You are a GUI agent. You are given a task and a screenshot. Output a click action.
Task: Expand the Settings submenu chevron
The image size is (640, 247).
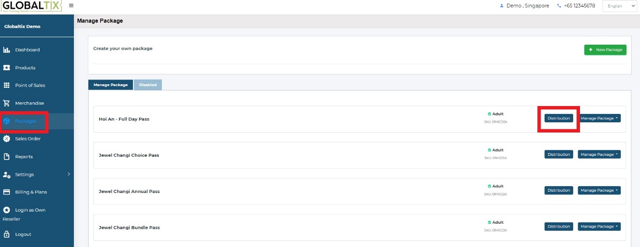tap(69, 174)
